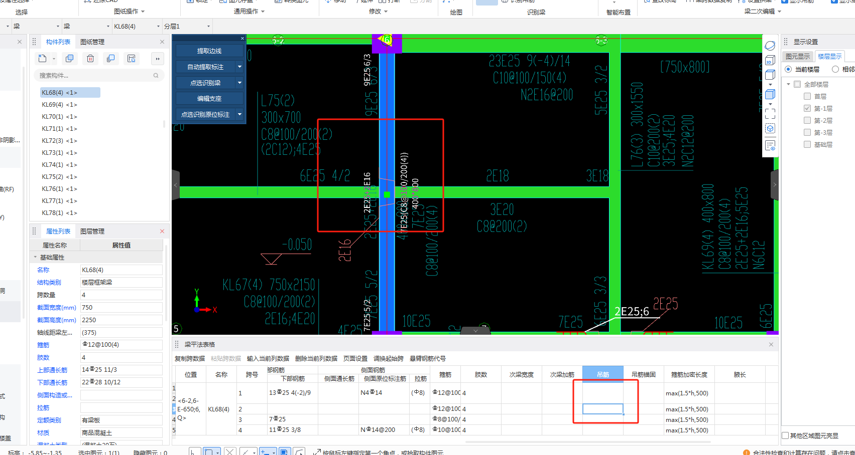
Task: Expand 点选识别原位标注 dropdown arrow
Action: coord(239,114)
